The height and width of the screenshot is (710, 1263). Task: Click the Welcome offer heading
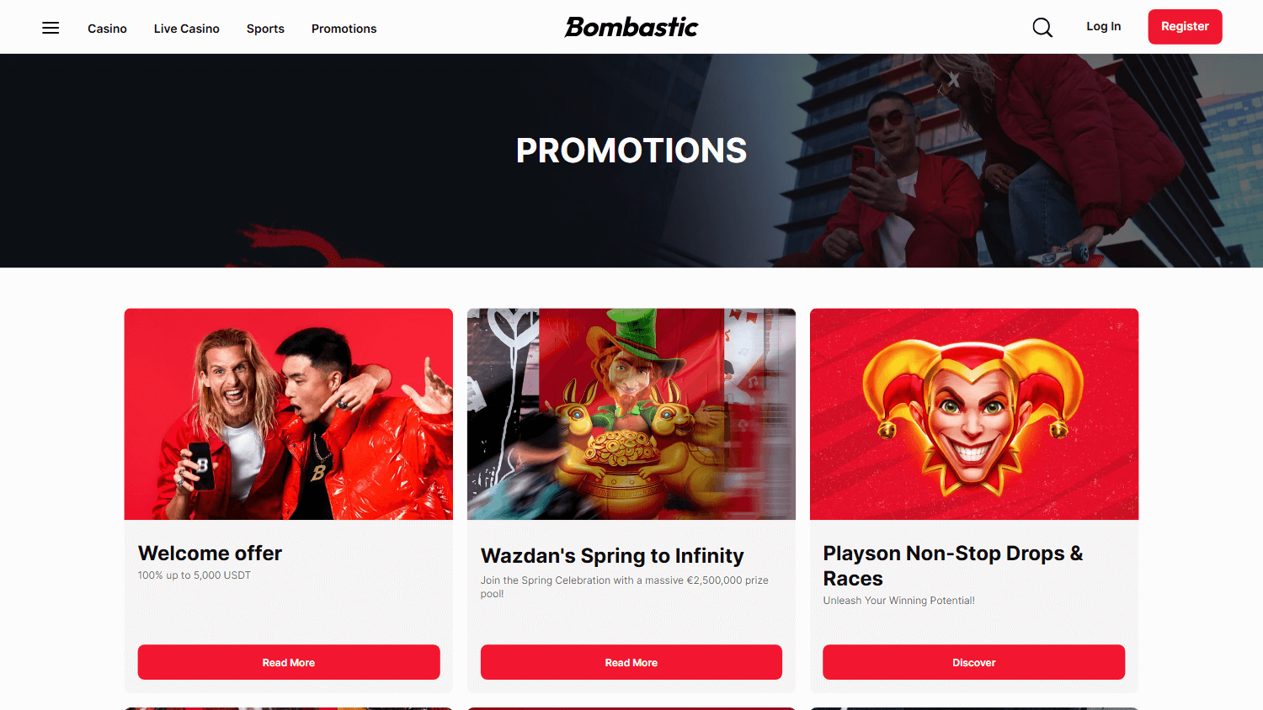pyautogui.click(x=210, y=553)
